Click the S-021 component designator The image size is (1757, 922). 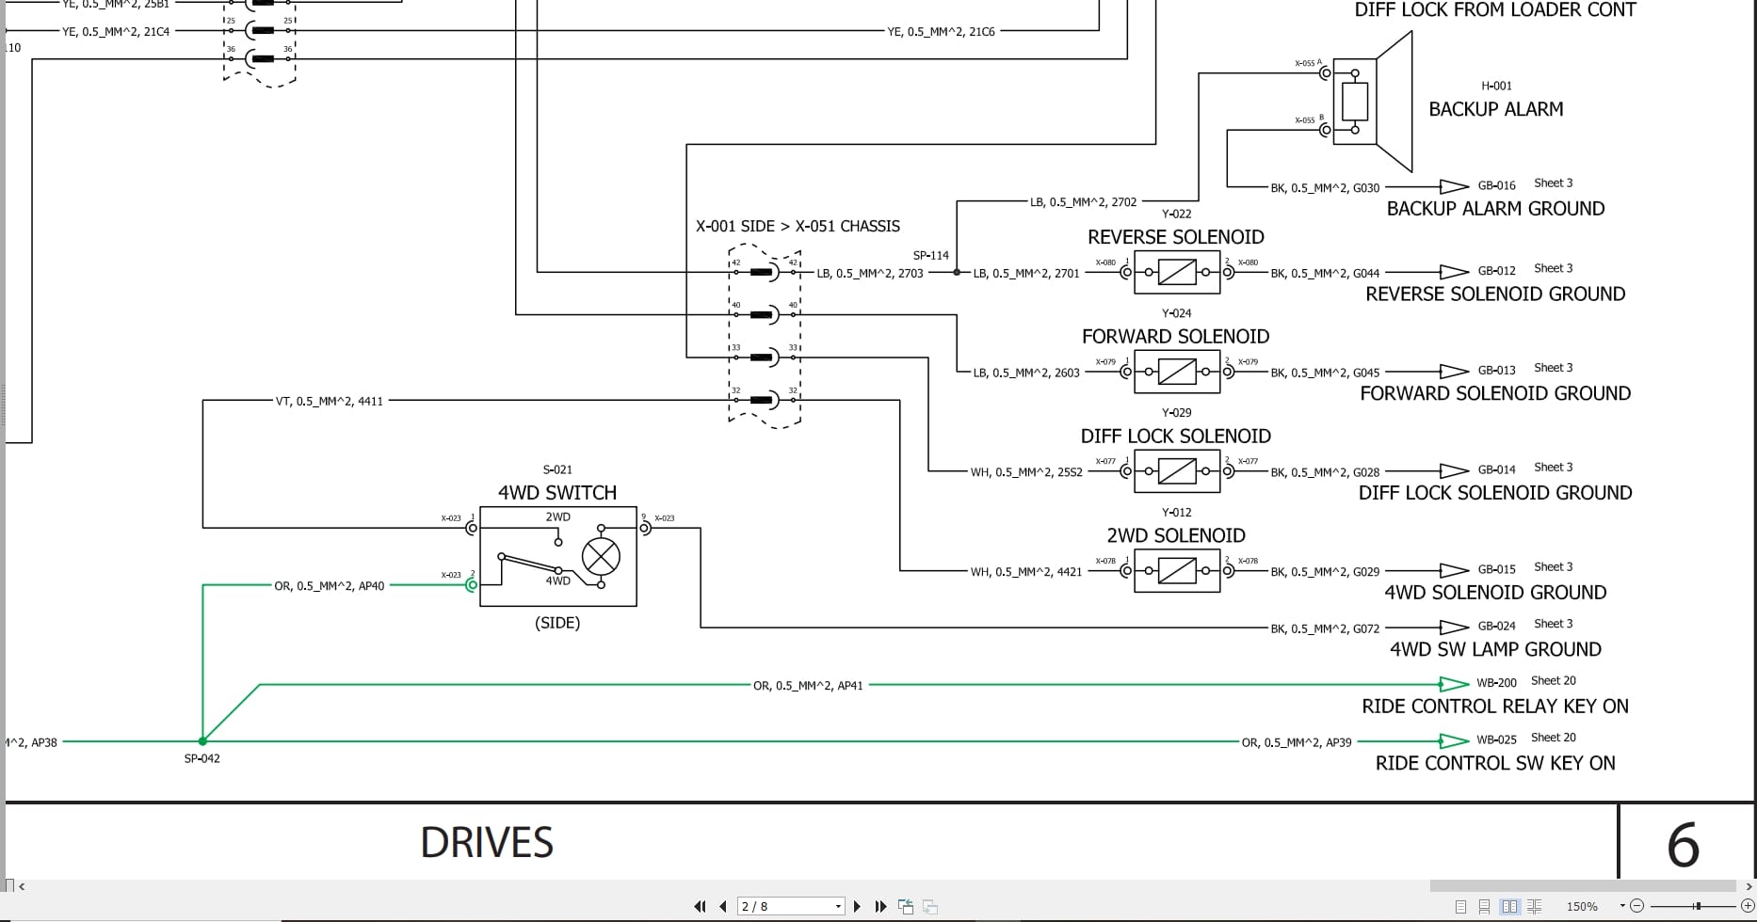(557, 469)
